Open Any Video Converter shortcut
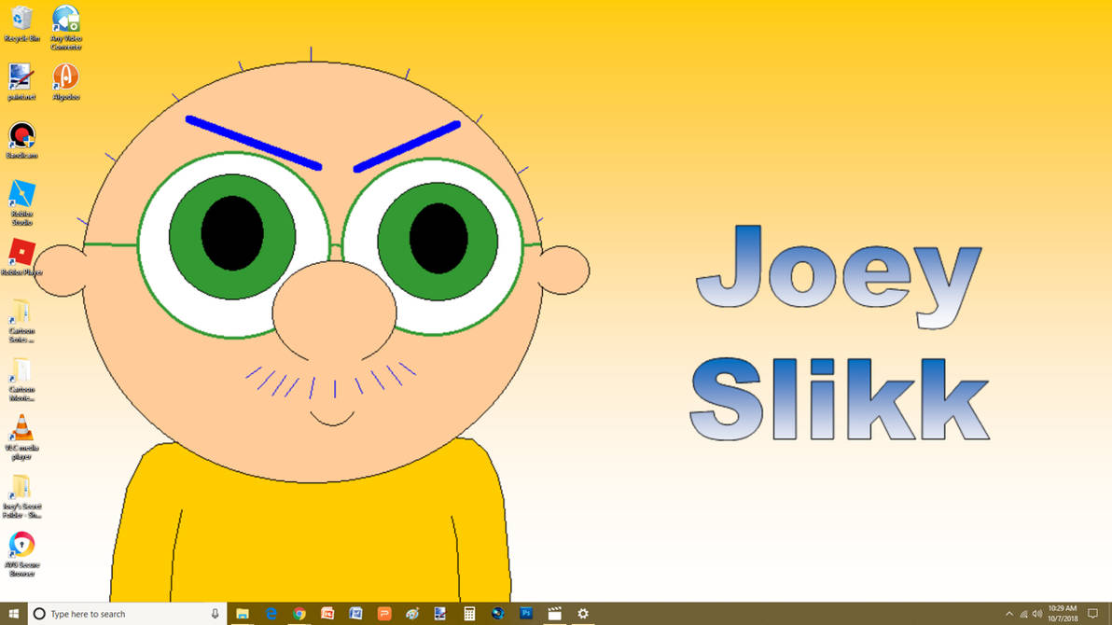 tap(65, 19)
